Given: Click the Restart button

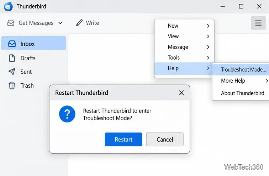Looking at the screenshot, I should pos(123,139).
